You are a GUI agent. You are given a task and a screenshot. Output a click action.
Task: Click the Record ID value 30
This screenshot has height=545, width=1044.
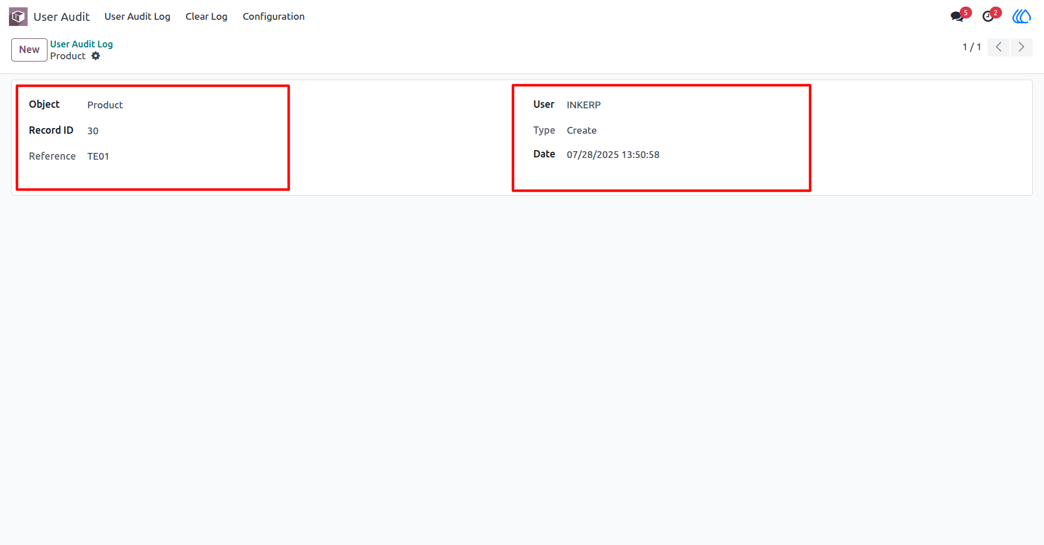click(x=93, y=131)
